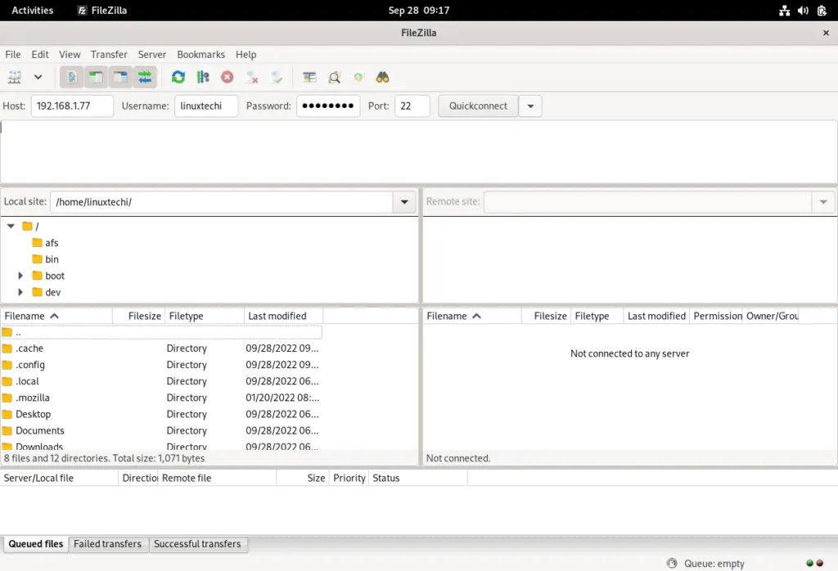Disconnect from the current server
The width and height of the screenshot is (838, 571).
coord(252,78)
